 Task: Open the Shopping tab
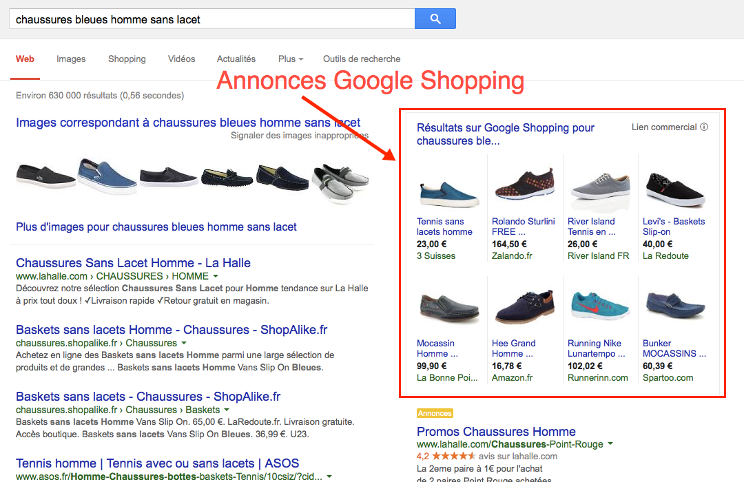click(x=127, y=59)
